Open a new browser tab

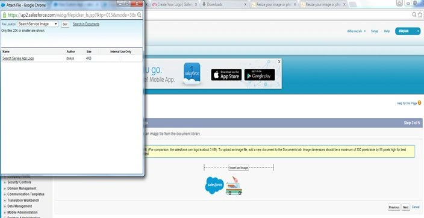point(353,5)
